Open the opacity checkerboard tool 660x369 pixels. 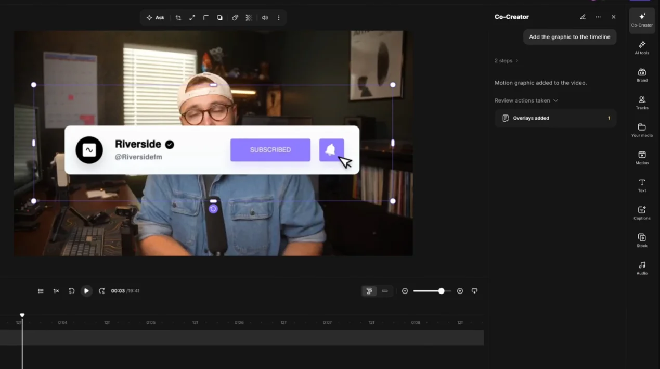tap(249, 18)
